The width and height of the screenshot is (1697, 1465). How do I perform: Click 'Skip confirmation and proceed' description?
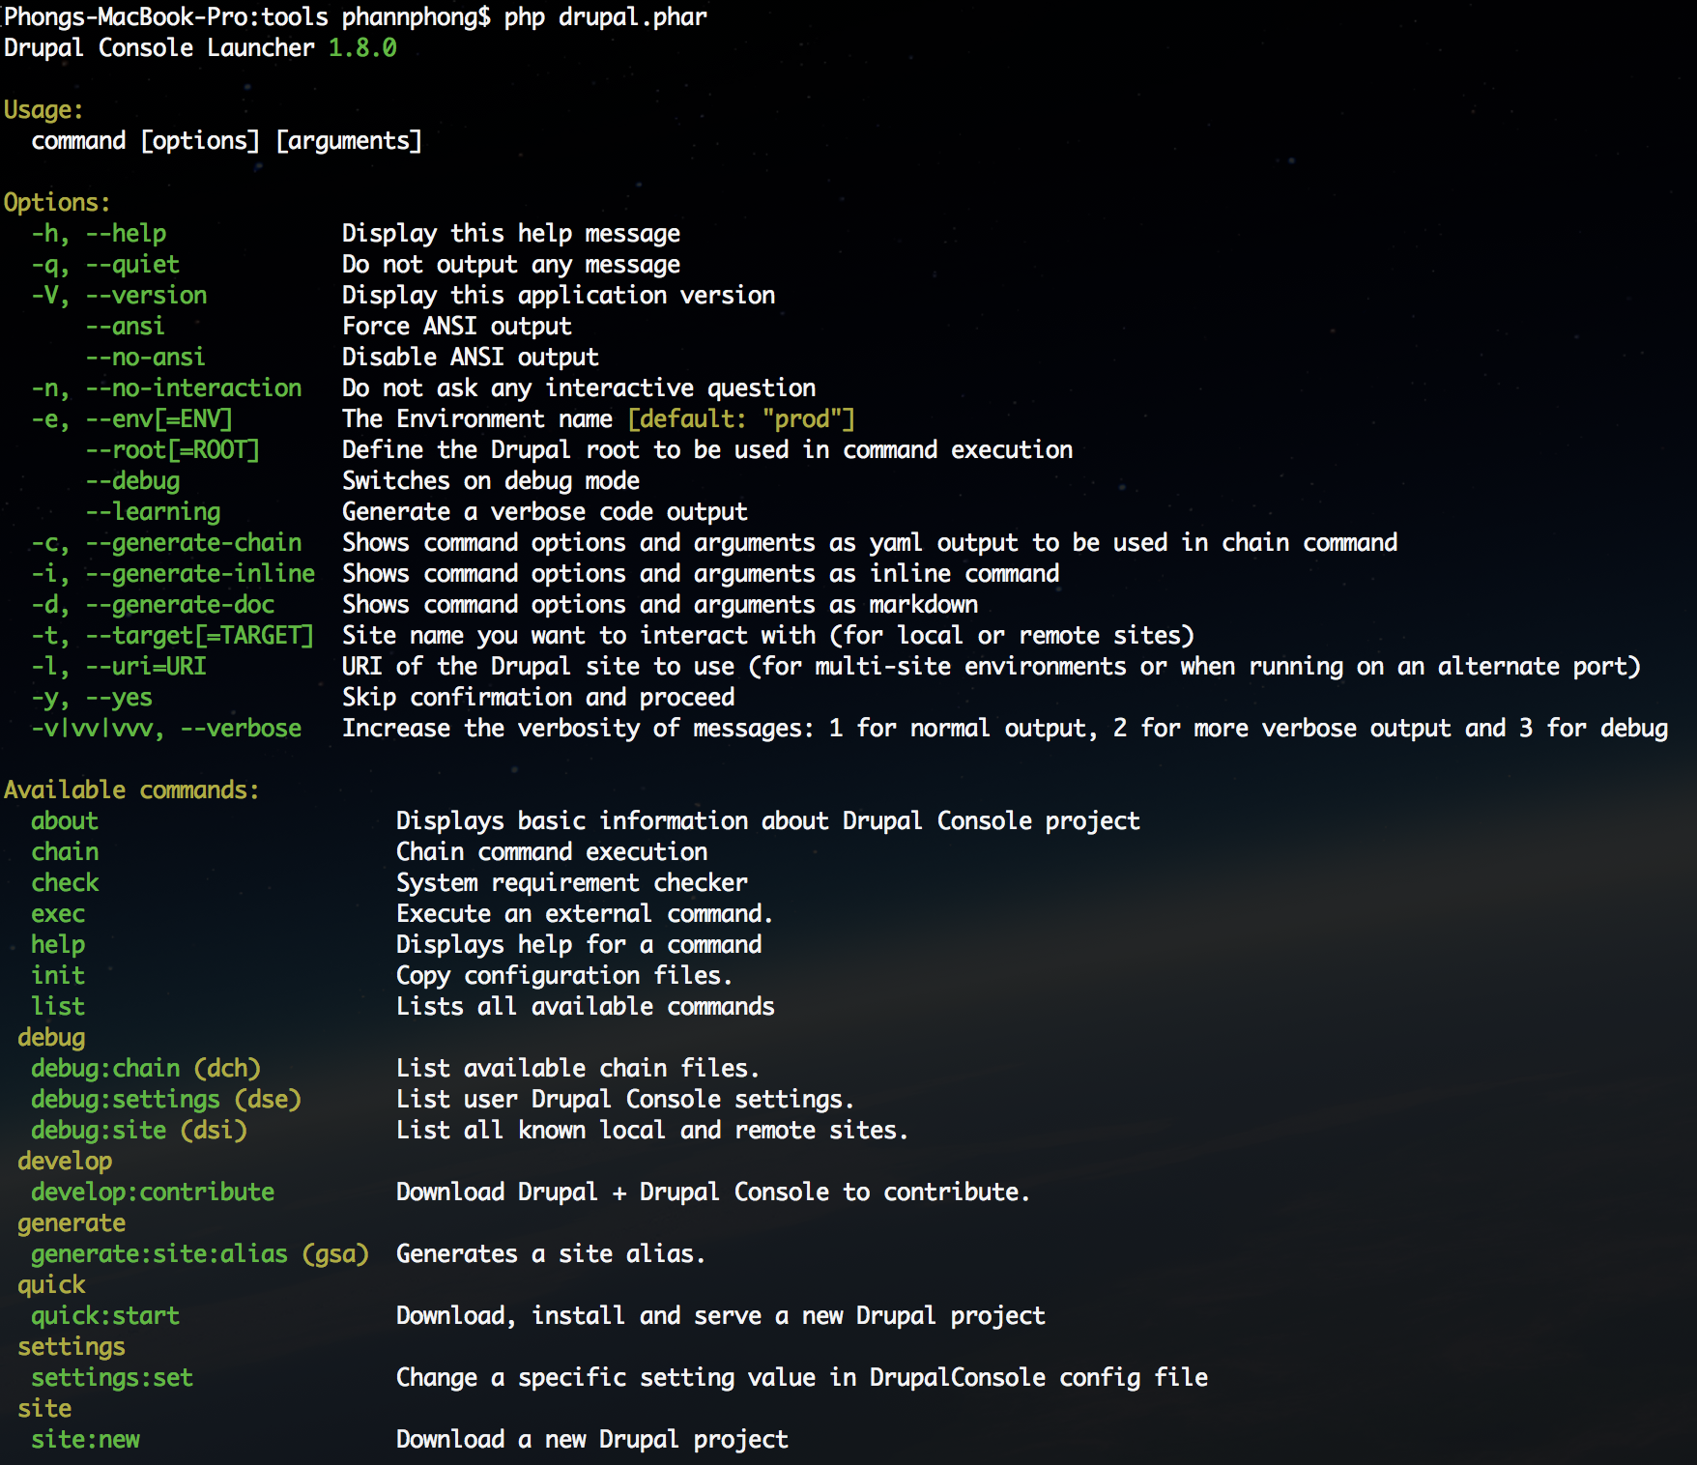tap(538, 698)
